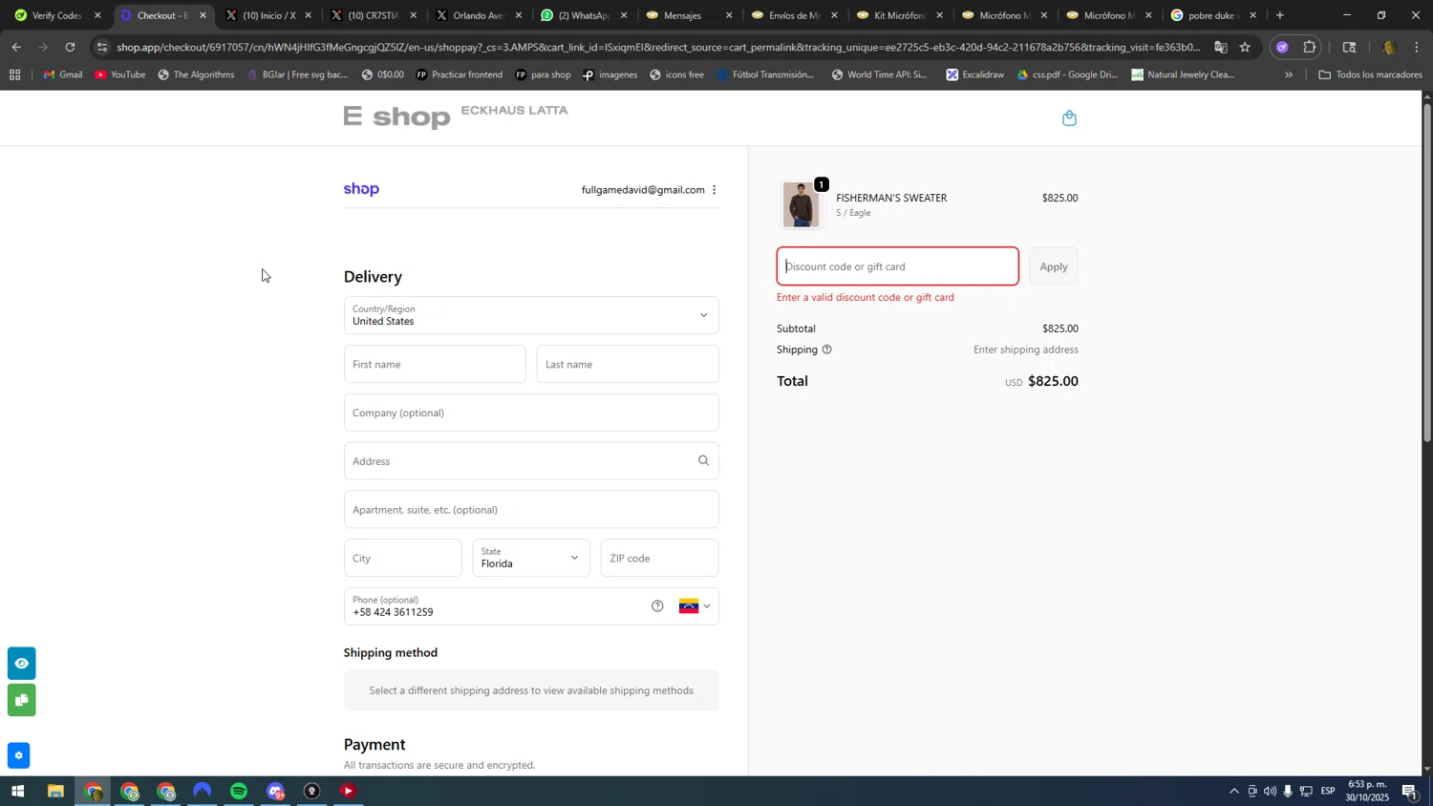Open the World Time API bookmark

pyautogui.click(x=879, y=74)
